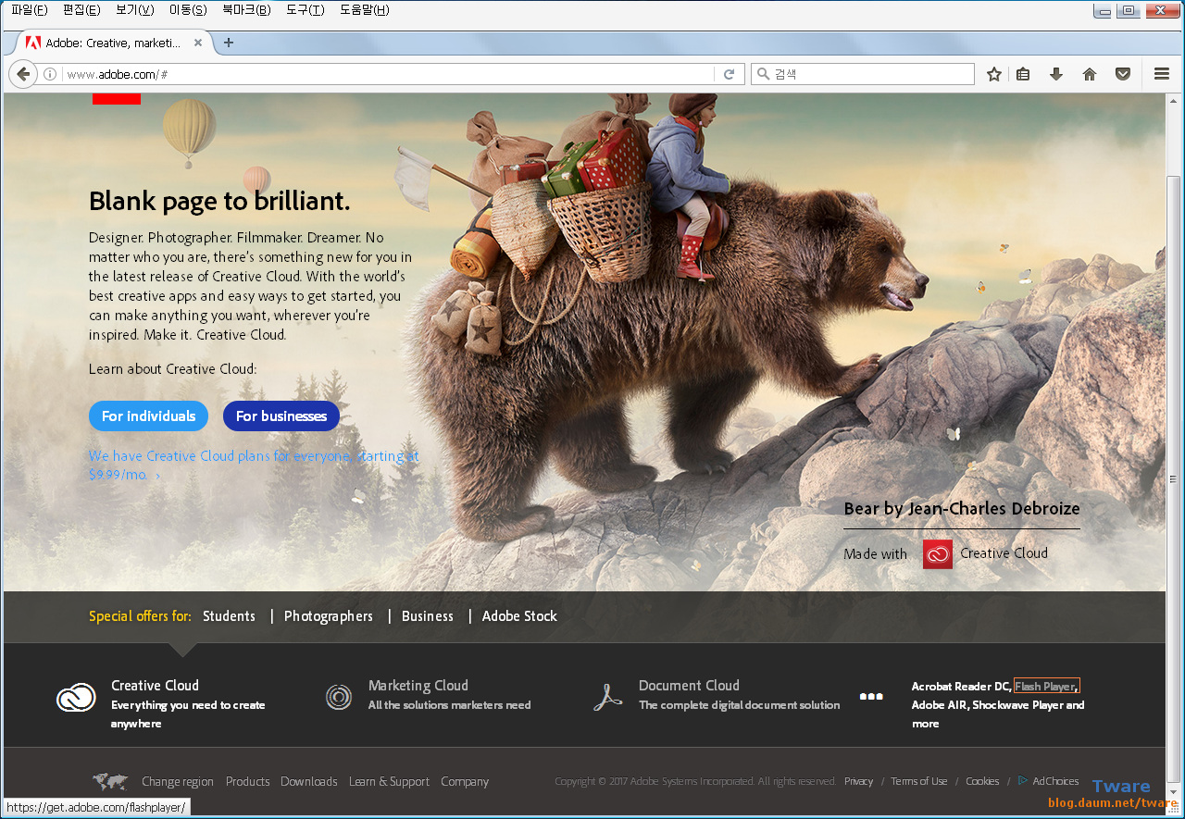
Task: Open the Creative Cloud plans starting at $9.99 link
Action: 254,465
